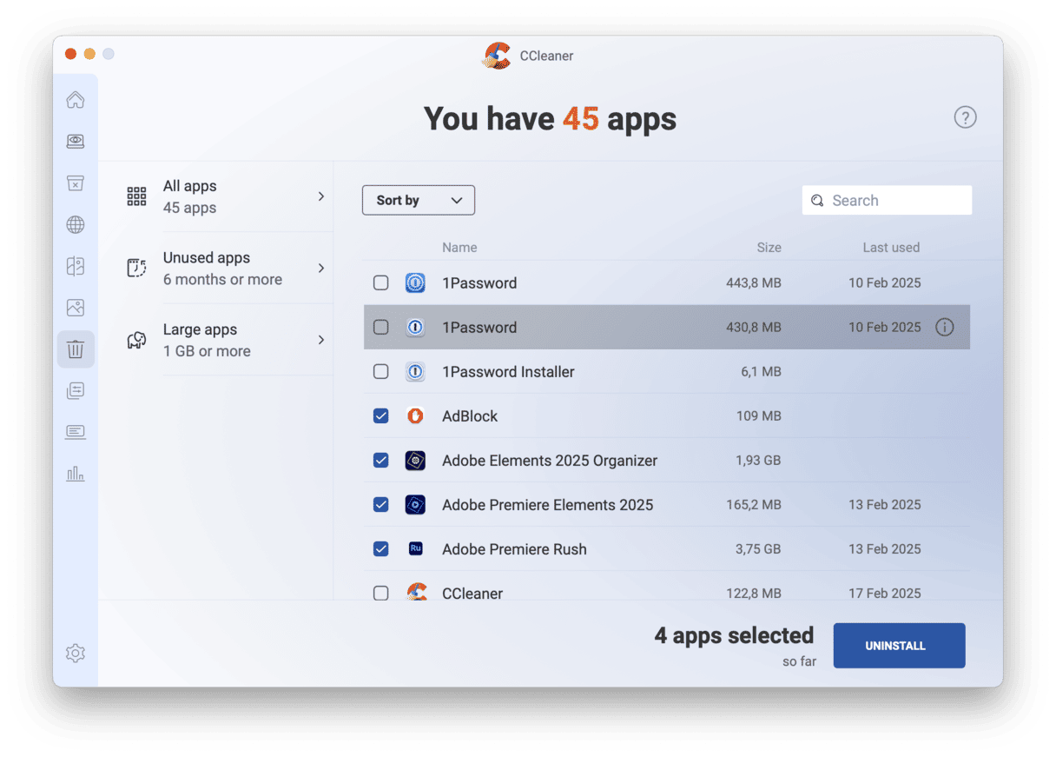Click the 3,75 GB size value
The height and width of the screenshot is (757, 1056).
tap(758, 549)
